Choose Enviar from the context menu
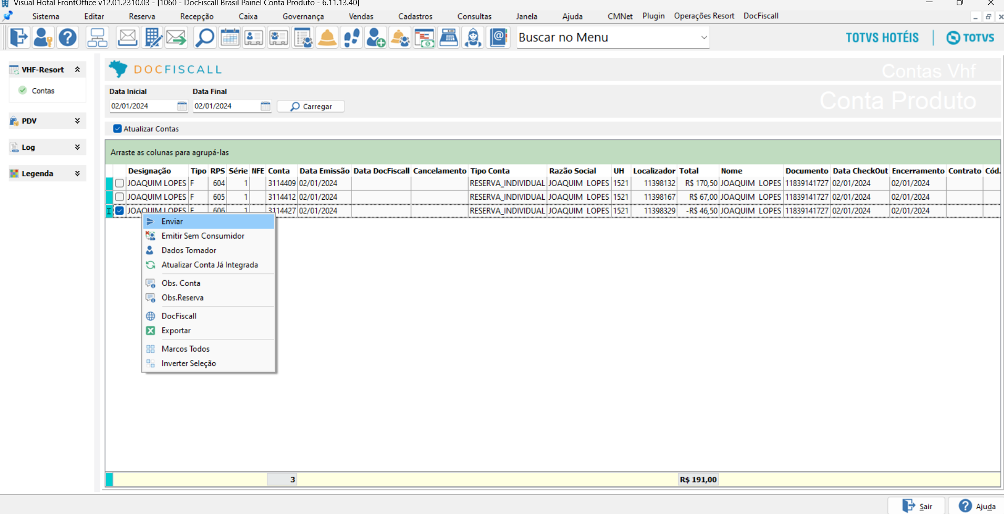 tap(209, 222)
